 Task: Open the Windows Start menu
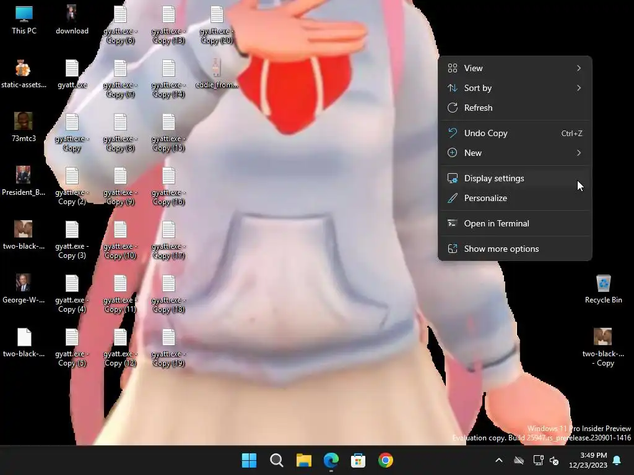pyautogui.click(x=249, y=460)
